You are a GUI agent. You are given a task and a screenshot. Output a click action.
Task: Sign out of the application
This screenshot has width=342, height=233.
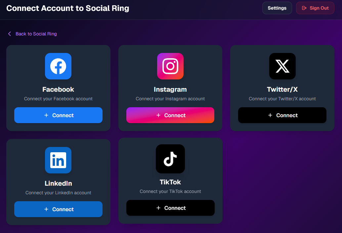click(315, 8)
